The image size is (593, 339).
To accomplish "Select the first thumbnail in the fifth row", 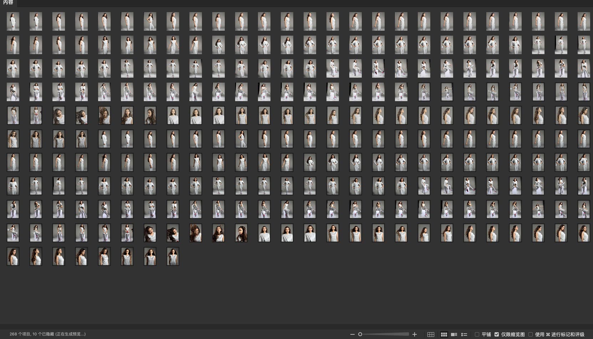I will pyautogui.click(x=13, y=115).
